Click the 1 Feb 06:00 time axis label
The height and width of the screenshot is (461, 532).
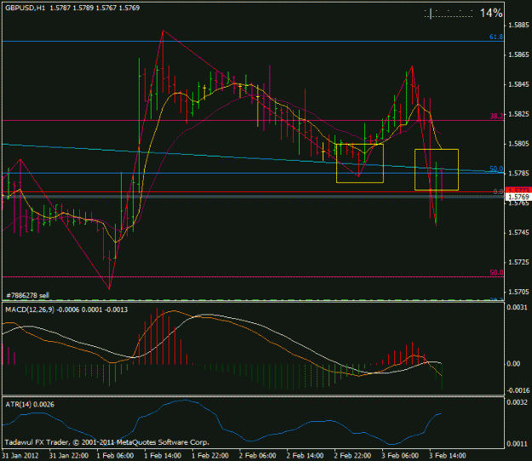coord(115,456)
